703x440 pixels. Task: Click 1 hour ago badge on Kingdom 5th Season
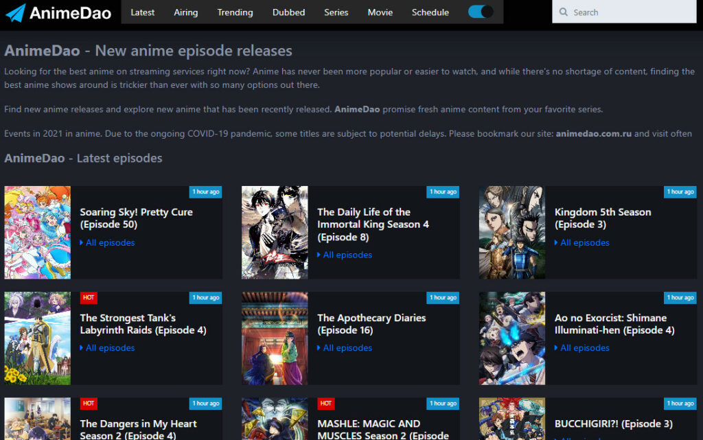[x=680, y=192]
